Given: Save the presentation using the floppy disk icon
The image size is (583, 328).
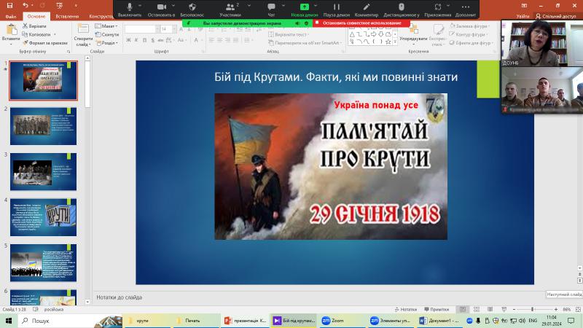Looking at the screenshot, I should point(9,5).
